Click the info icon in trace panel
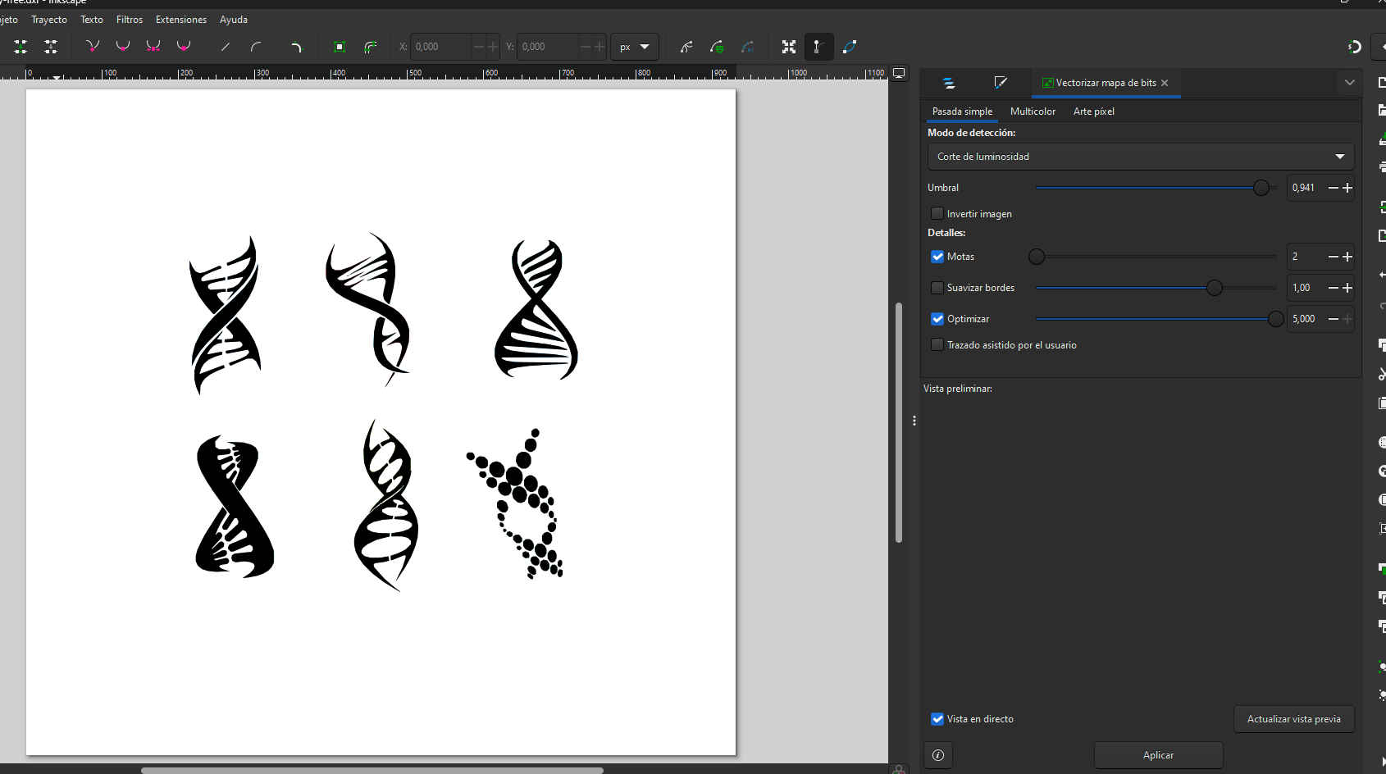 pyautogui.click(x=938, y=755)
